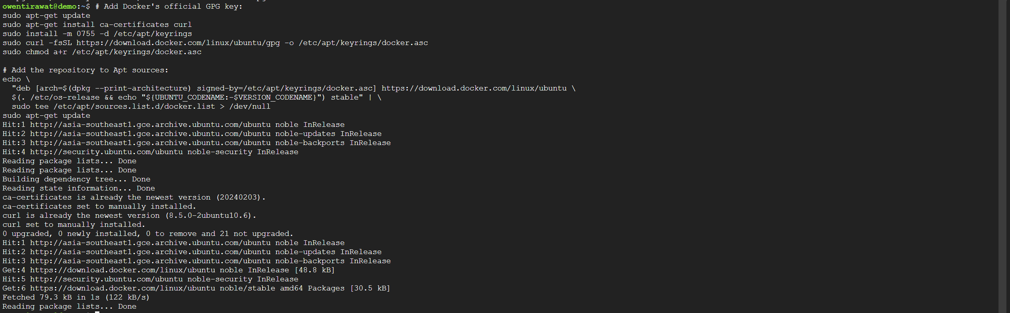Screen dimensions: 1010x313
Task: Click the /etc/apt/sources.list.d/docker.list path
Action: [x=134, y=106]
